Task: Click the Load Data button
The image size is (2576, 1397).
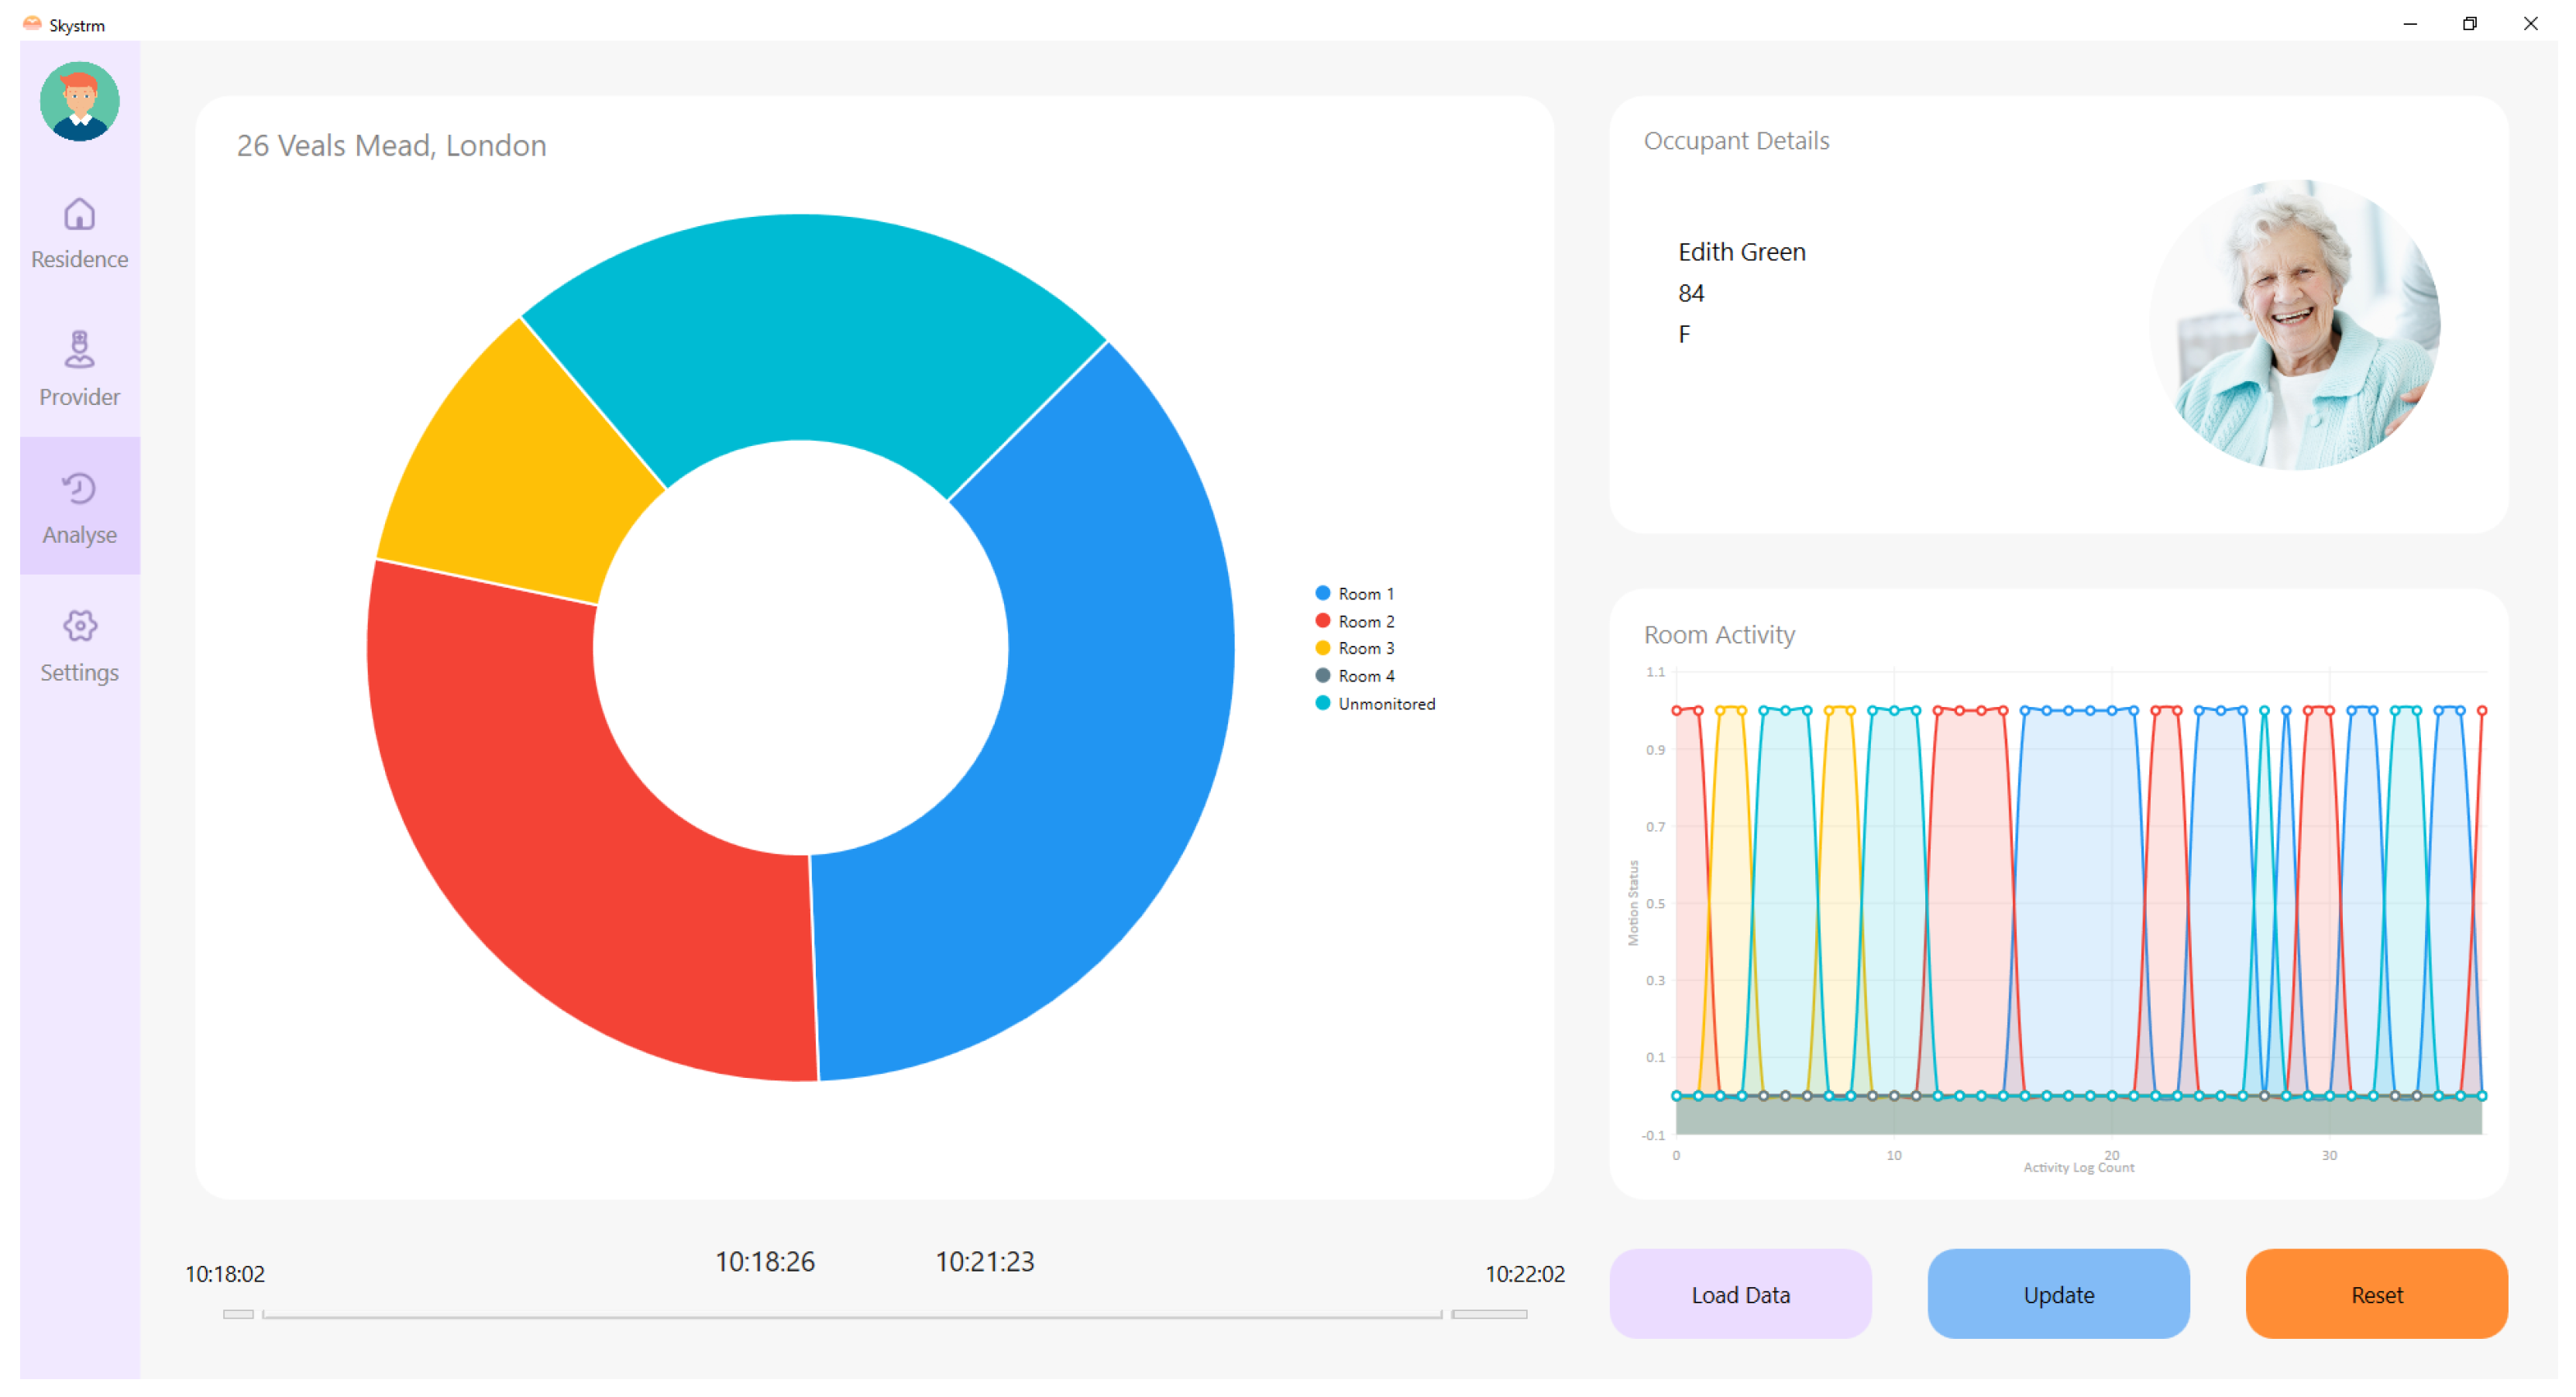Action: 1740,1295
